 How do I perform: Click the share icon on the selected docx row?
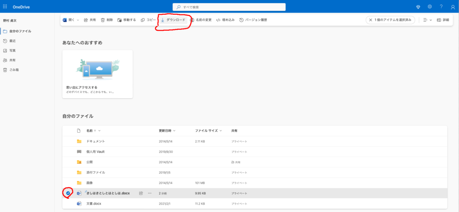(x=141, y=193)
